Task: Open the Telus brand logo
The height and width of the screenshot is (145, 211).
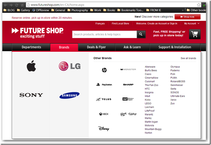Action: tap(104, 99)
